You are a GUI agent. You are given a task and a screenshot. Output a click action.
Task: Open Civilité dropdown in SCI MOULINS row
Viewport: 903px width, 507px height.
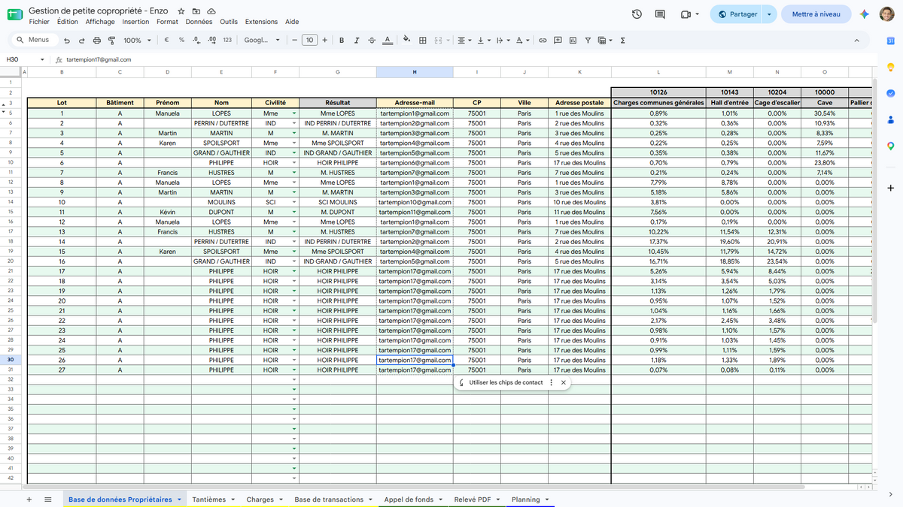(294, 202)
